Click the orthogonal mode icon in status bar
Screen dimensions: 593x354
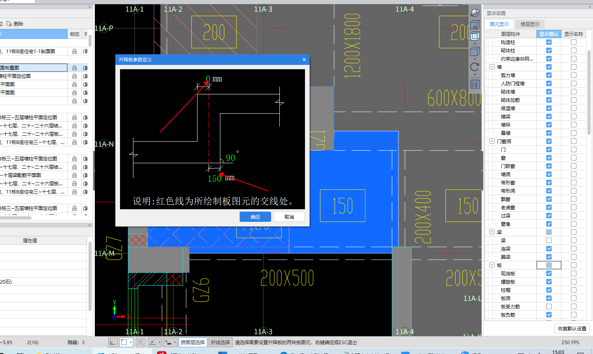pyautogui.click(x=113, y=342)
